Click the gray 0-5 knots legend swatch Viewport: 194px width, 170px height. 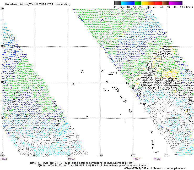click(117, 3)
